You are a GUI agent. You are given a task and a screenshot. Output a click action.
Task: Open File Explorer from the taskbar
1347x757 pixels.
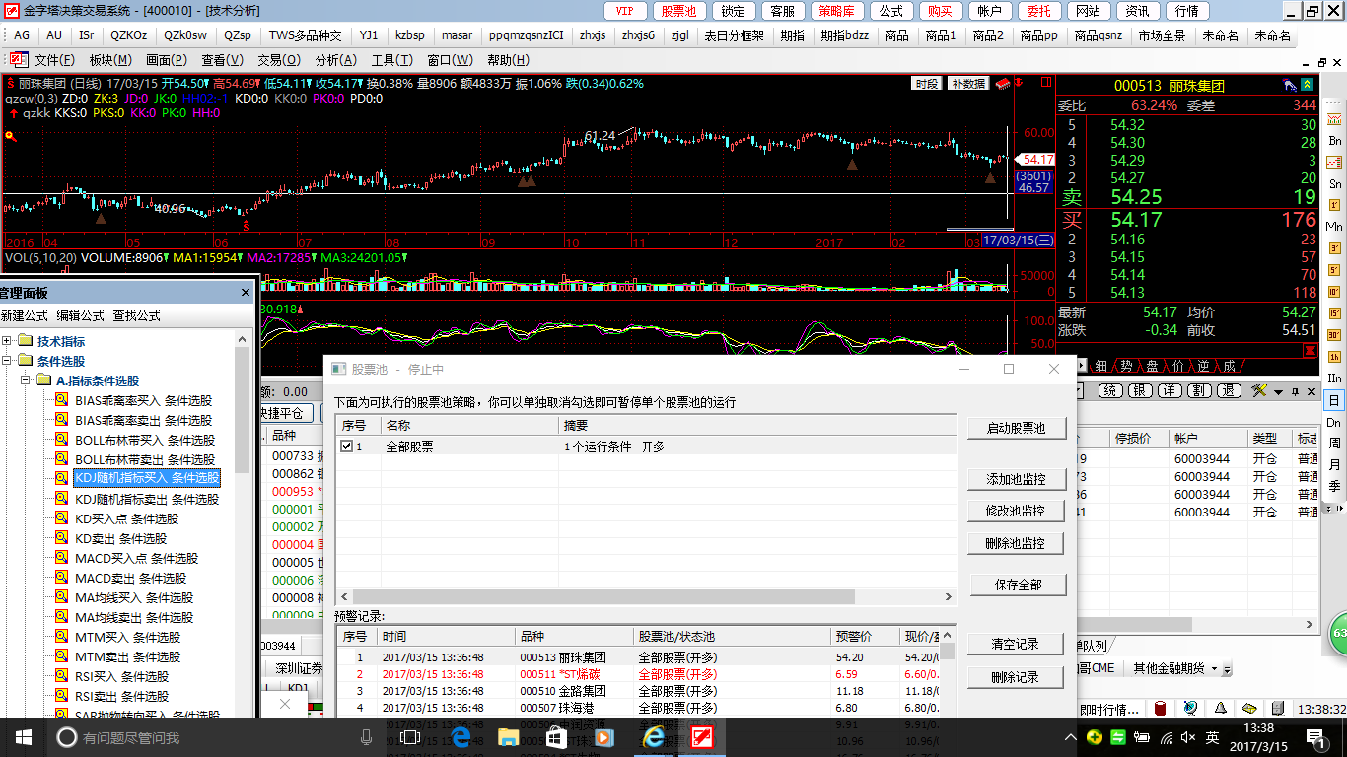click(x=508, y=737)
